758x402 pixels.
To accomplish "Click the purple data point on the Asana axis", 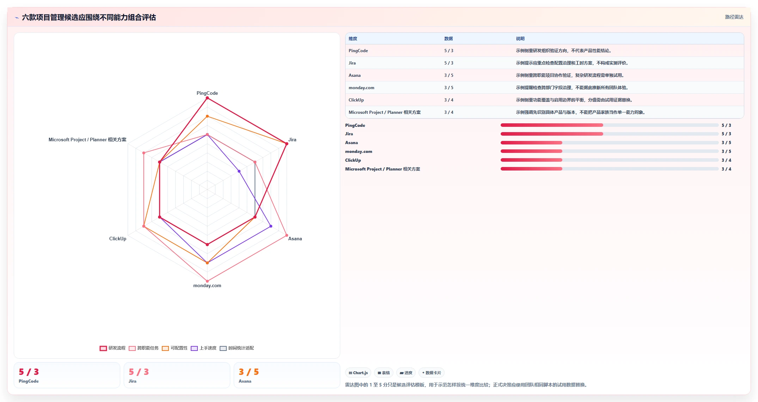I will tap(271, 226).
